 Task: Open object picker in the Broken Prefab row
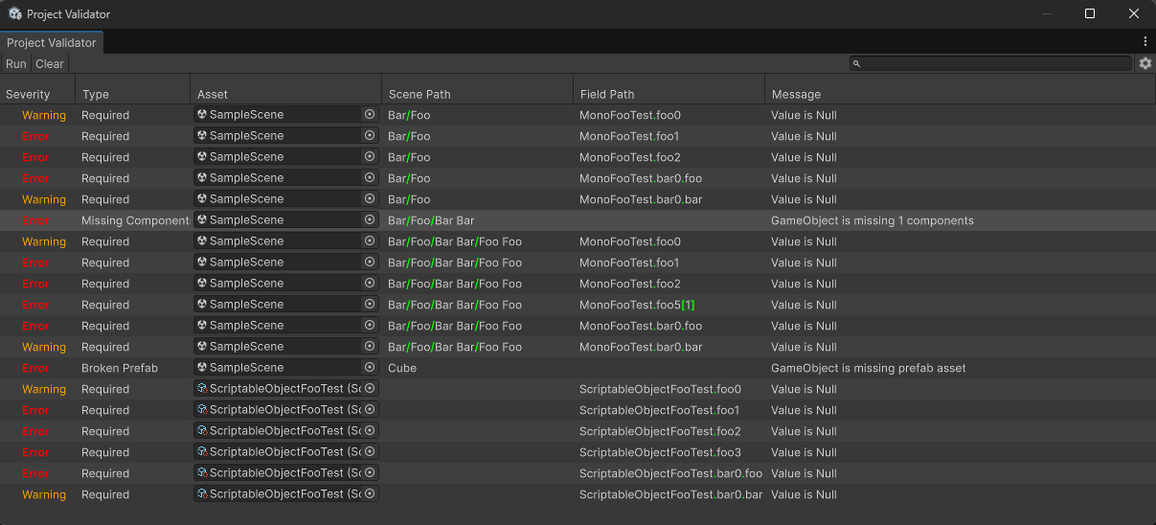(x=370, y=367)
